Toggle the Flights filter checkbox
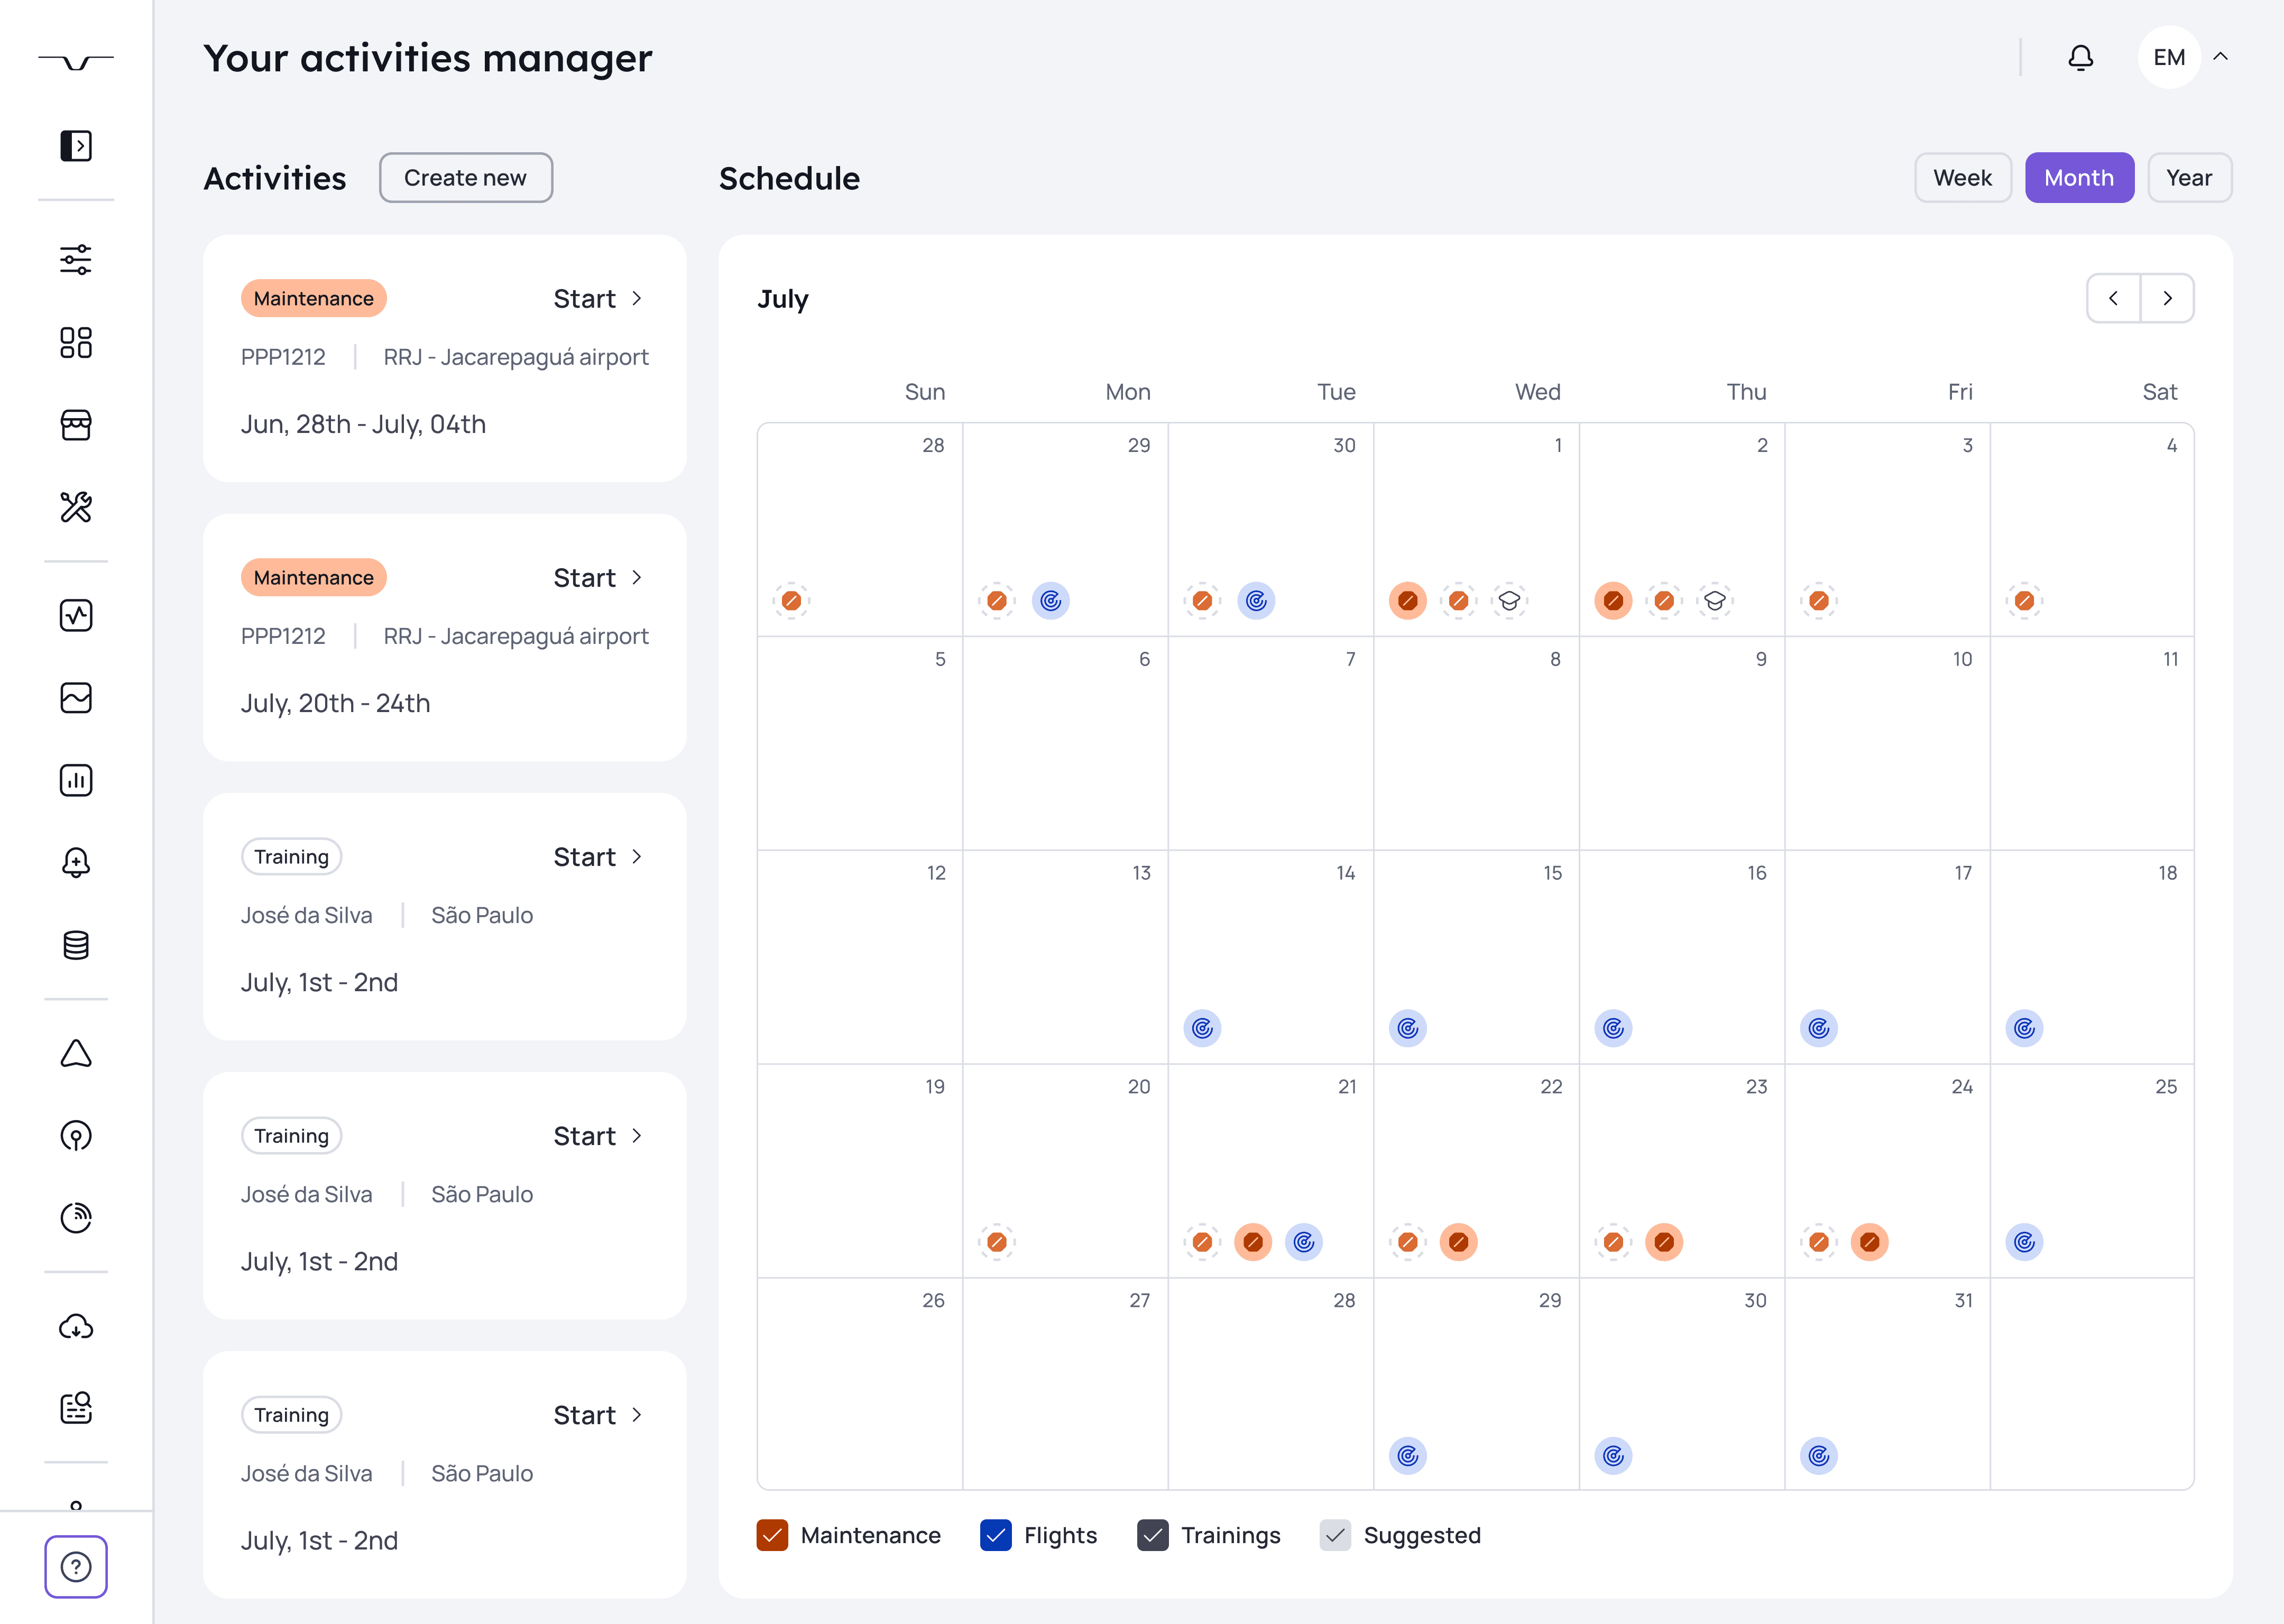The image size is (2284, 1624). (995, 1535)
